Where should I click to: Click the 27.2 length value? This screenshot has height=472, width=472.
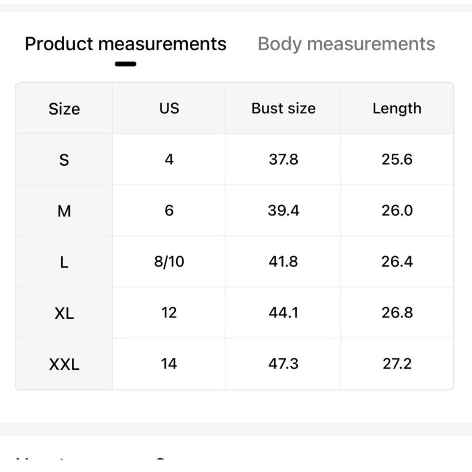tap(397, 364)
